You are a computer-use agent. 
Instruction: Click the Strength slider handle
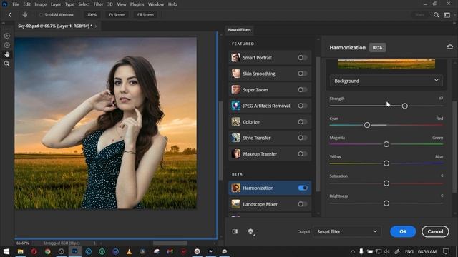pyautogui.click(x=404, y=106)
